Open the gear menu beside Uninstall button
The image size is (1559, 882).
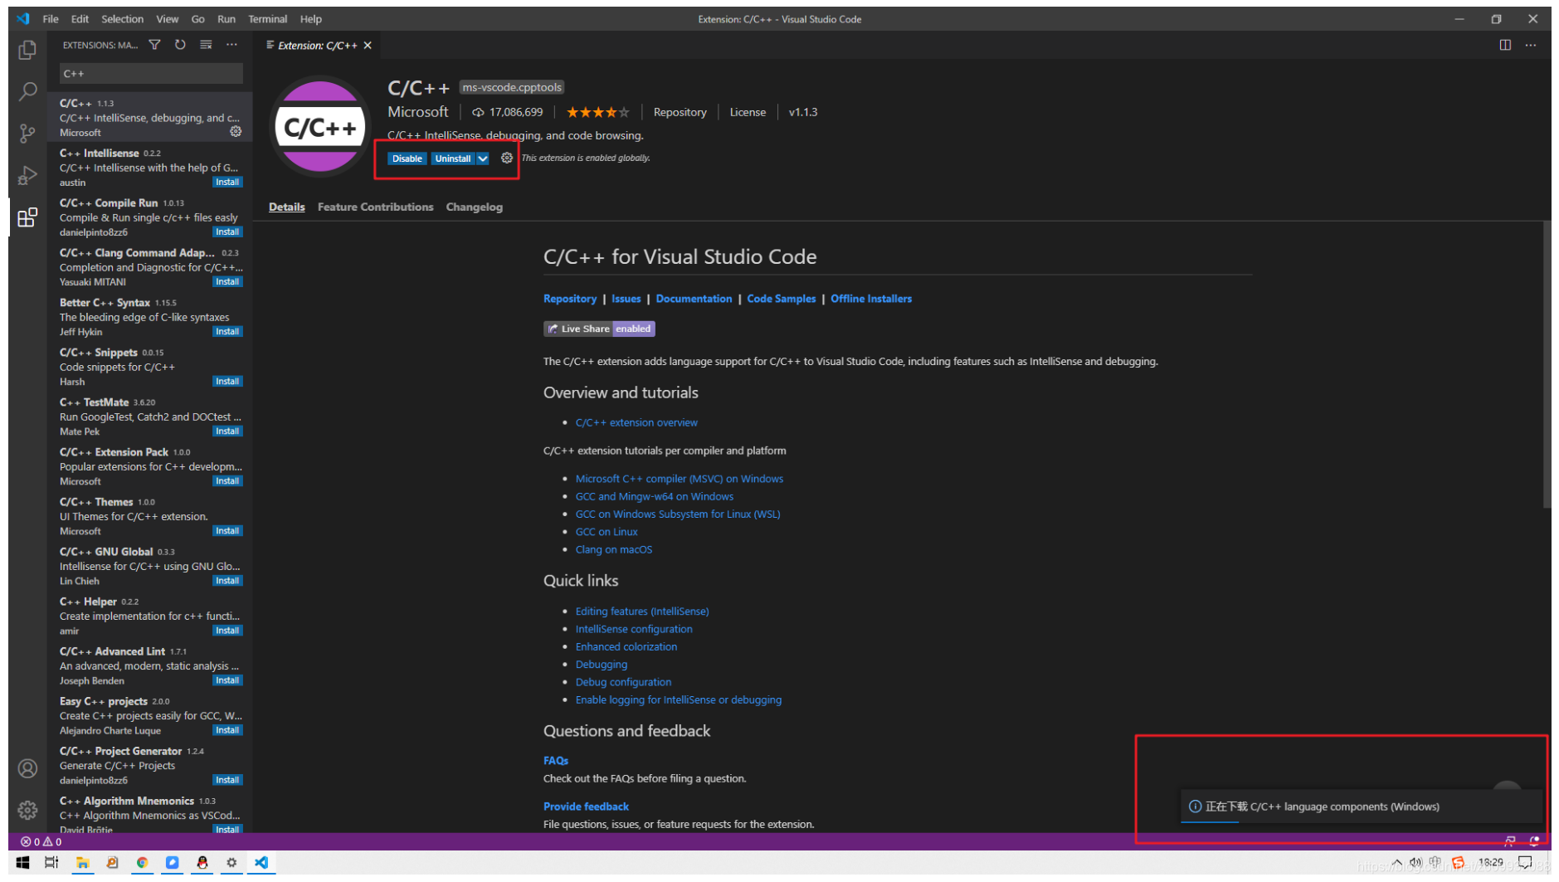[x=506, y=158]
